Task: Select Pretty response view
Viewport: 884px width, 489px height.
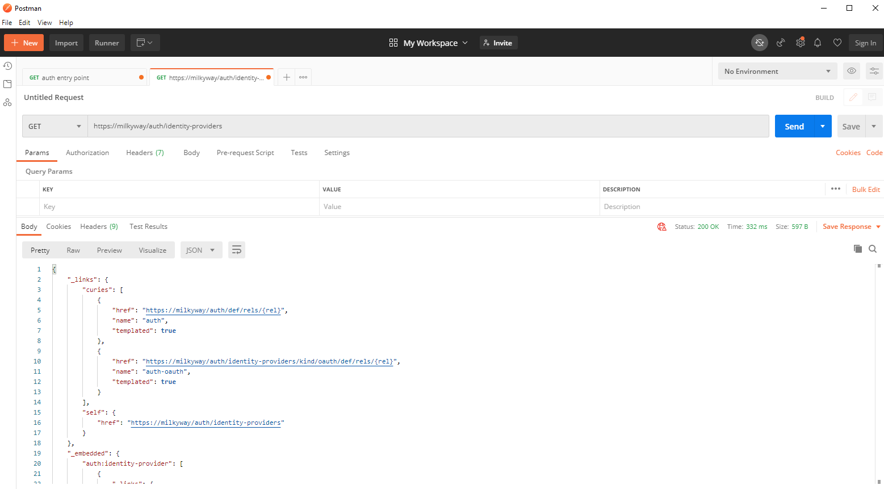Action: coord(40,250)
